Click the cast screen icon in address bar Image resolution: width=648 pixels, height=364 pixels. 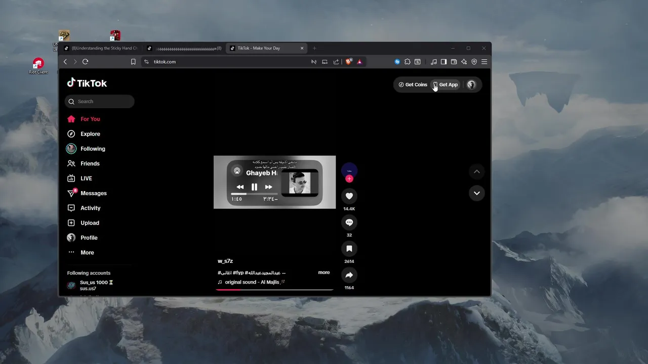(325, 62)
